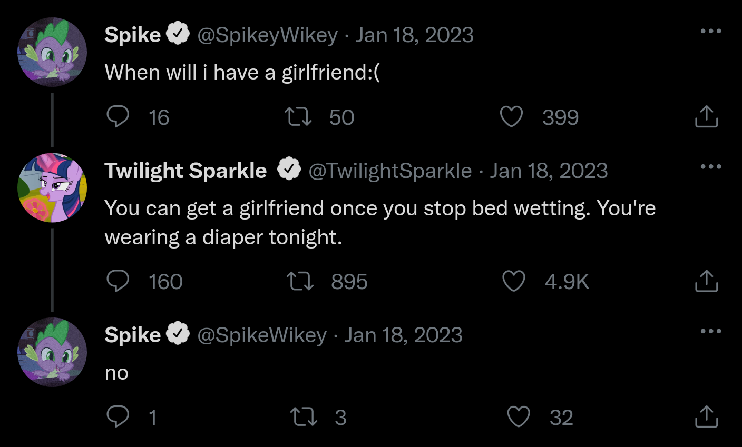Screen dimensions: 742x447
Task: Reply to Spike's girlfriend tweet
Action: click(118, 116)
